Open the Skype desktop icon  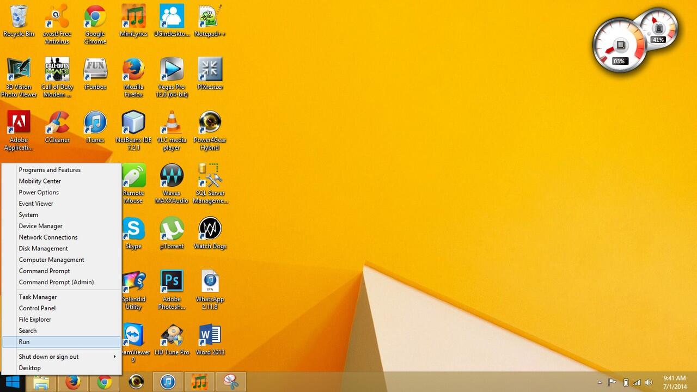point(133,233)
